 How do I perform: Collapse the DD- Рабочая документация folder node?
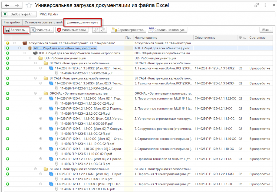coord(30,58)
